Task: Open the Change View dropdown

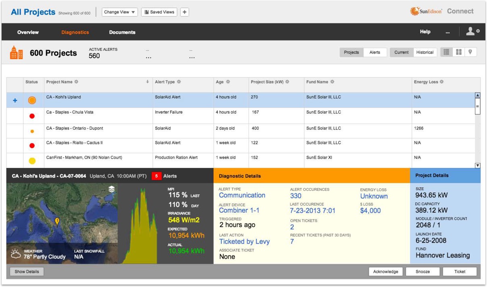Action: [x=120, y=12]
